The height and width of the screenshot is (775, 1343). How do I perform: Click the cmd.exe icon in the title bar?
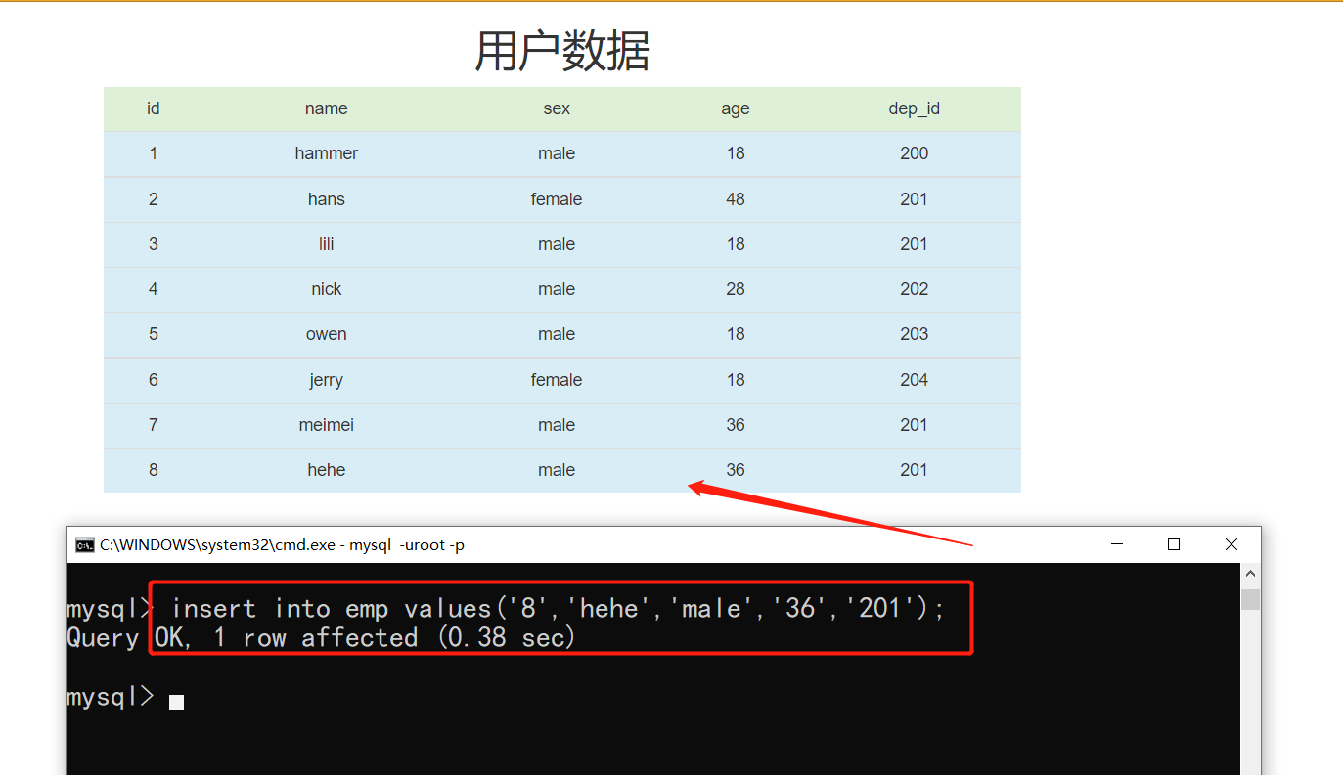coord(85,544)
